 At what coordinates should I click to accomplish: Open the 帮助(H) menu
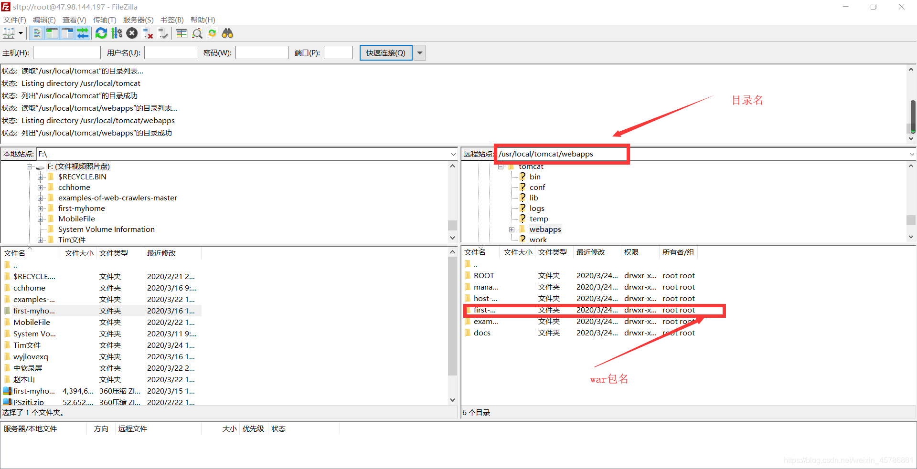[203, 20]
